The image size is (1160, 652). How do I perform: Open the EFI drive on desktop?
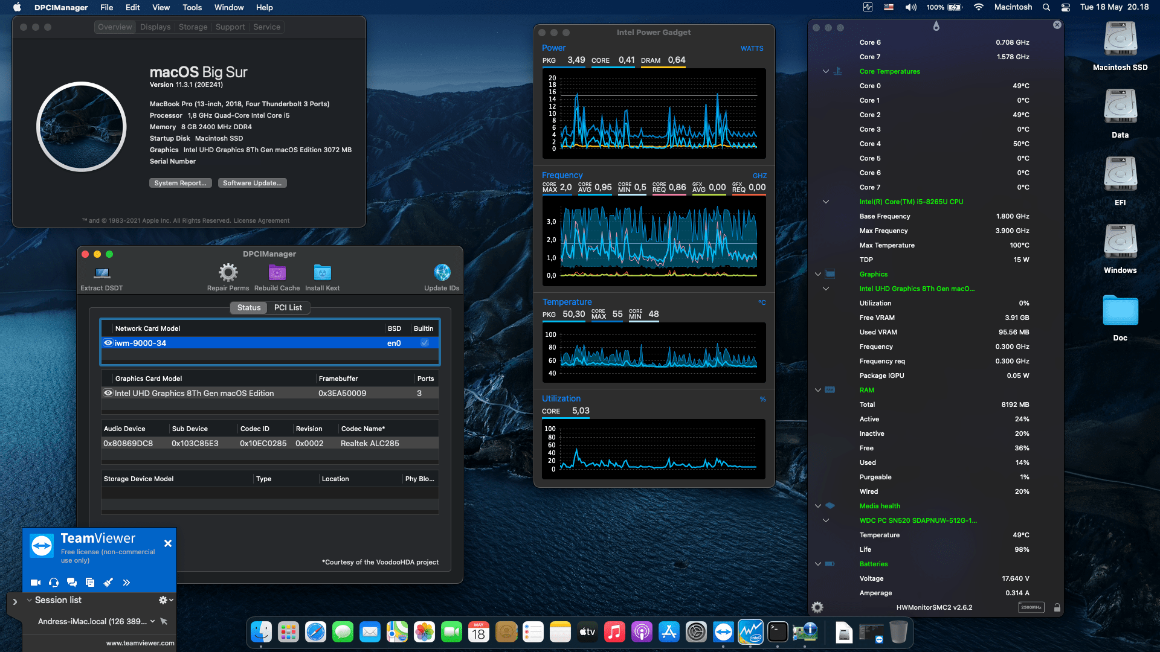coord(1120,181)
